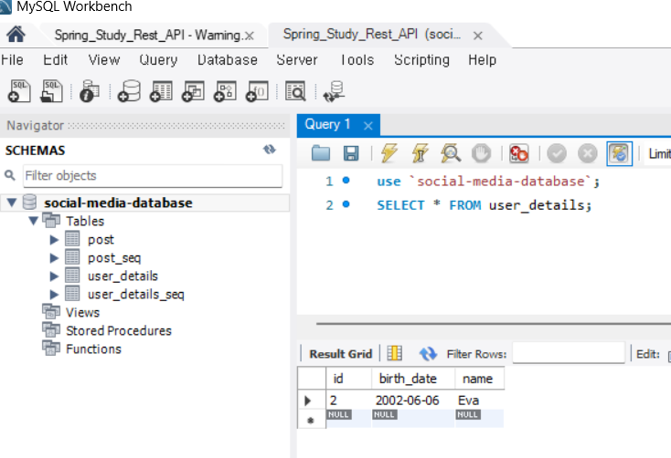This screenshot has height=458, width=671.
Task: Click the Filter Rows input field
Action: click(x=569, y=352)
